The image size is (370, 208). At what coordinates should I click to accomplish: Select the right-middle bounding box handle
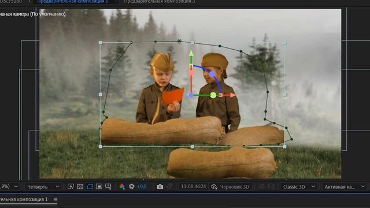(284, 95)
